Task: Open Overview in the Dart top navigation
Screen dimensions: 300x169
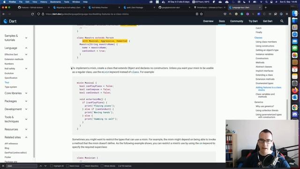Action: click(208, 21)
